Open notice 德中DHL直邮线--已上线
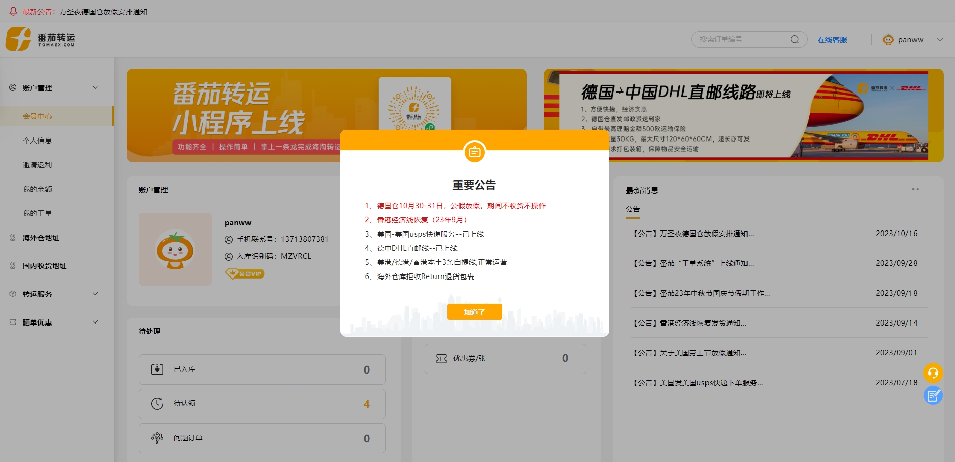This screenshot has height=462, width=955. pyautogui.click(x=411, y=248)
